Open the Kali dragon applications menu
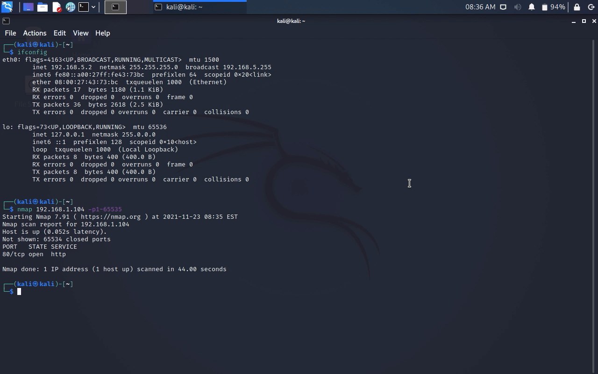The width and height of the screenshot is (598, 374). click(7, 7)
